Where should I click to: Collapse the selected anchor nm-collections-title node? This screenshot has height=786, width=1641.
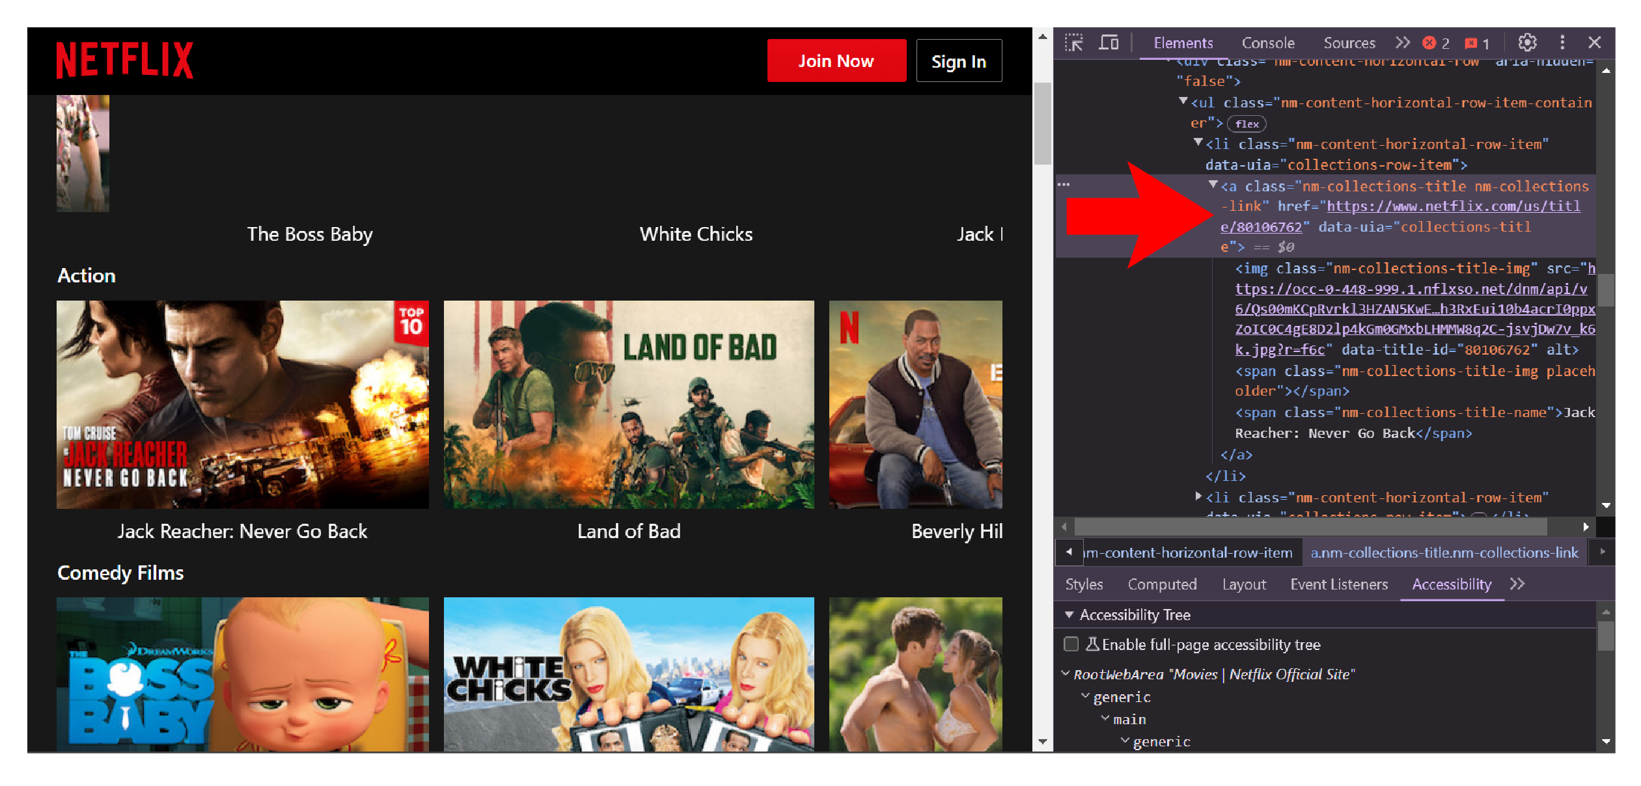(x=1213, y=184)
